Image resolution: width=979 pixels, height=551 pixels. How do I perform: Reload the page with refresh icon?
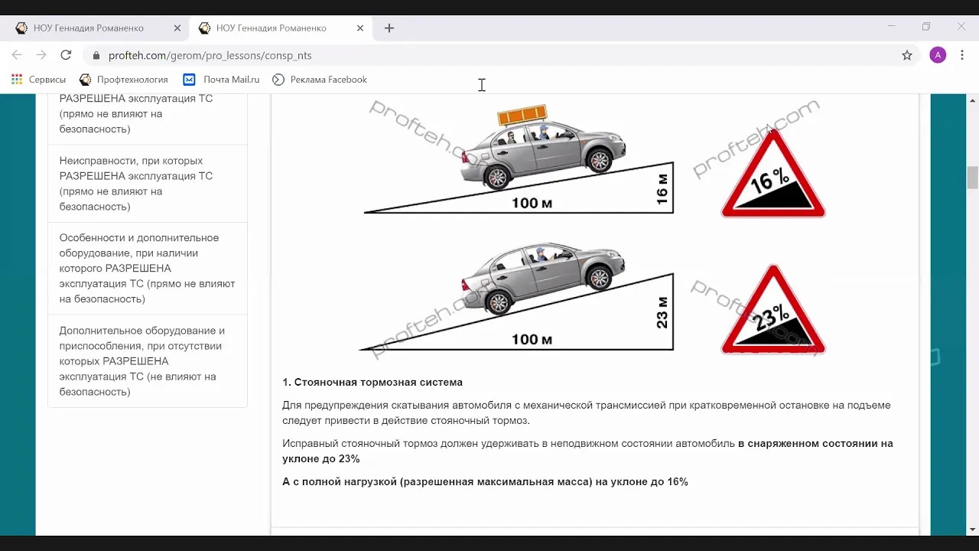66,55
